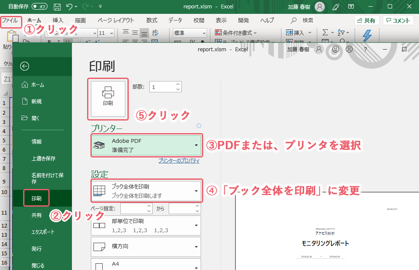Switch to the 開発 ribbon tab
The width and height of the screenshot is (419, 270).
pyautogui.click(x=244, y=20)
